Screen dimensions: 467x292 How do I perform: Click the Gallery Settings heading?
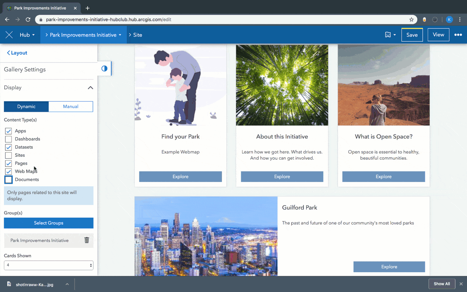25,70
